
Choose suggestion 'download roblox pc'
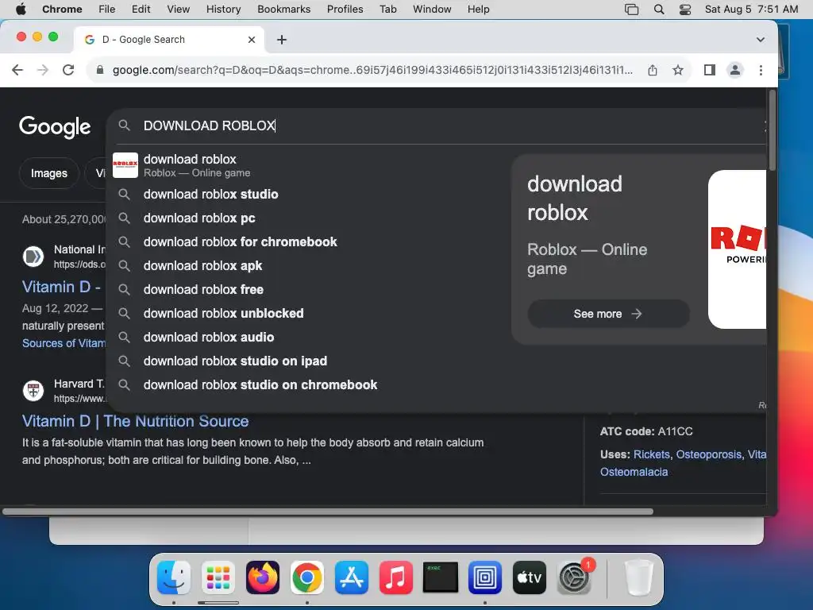pos(309,218)
